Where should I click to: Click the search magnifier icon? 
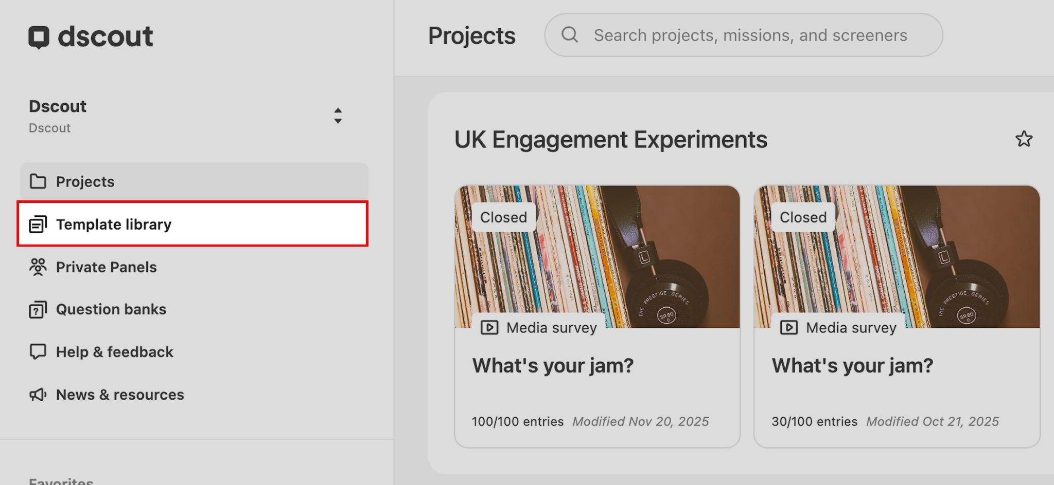pos(570,35)
